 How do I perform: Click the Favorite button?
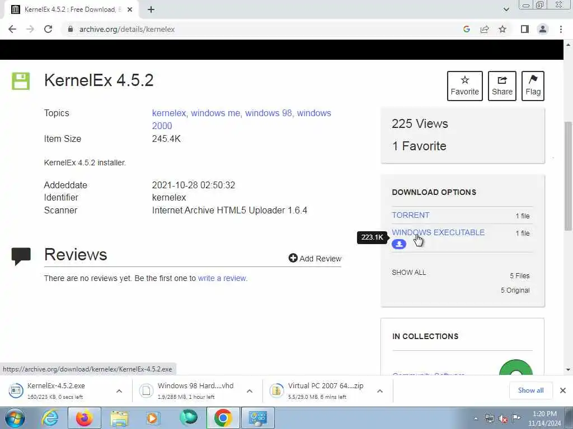pos(465,85)
